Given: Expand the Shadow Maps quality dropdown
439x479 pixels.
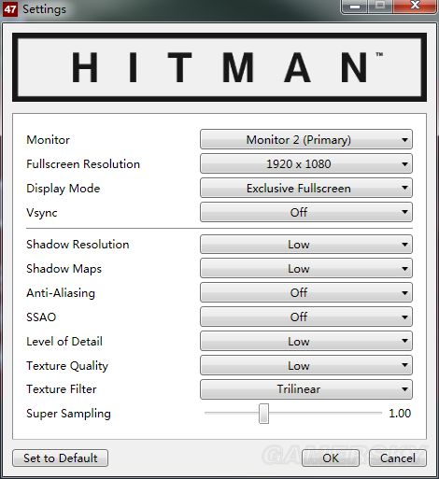Looking at the screenshot, I should click(306, 269).
